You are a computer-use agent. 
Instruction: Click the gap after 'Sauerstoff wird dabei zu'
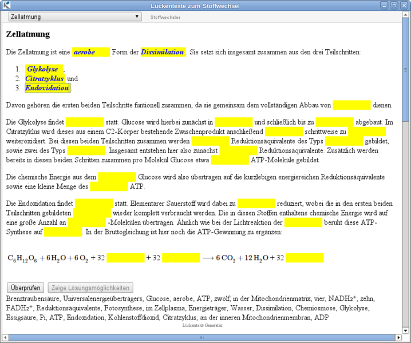pyautogui.click(x=256, y=204)
